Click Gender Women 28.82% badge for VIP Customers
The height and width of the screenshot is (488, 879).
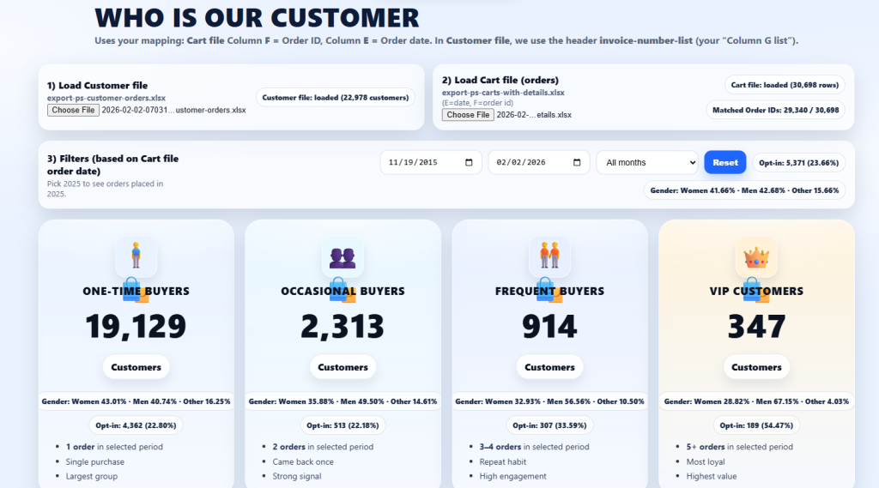click(756, 401)
